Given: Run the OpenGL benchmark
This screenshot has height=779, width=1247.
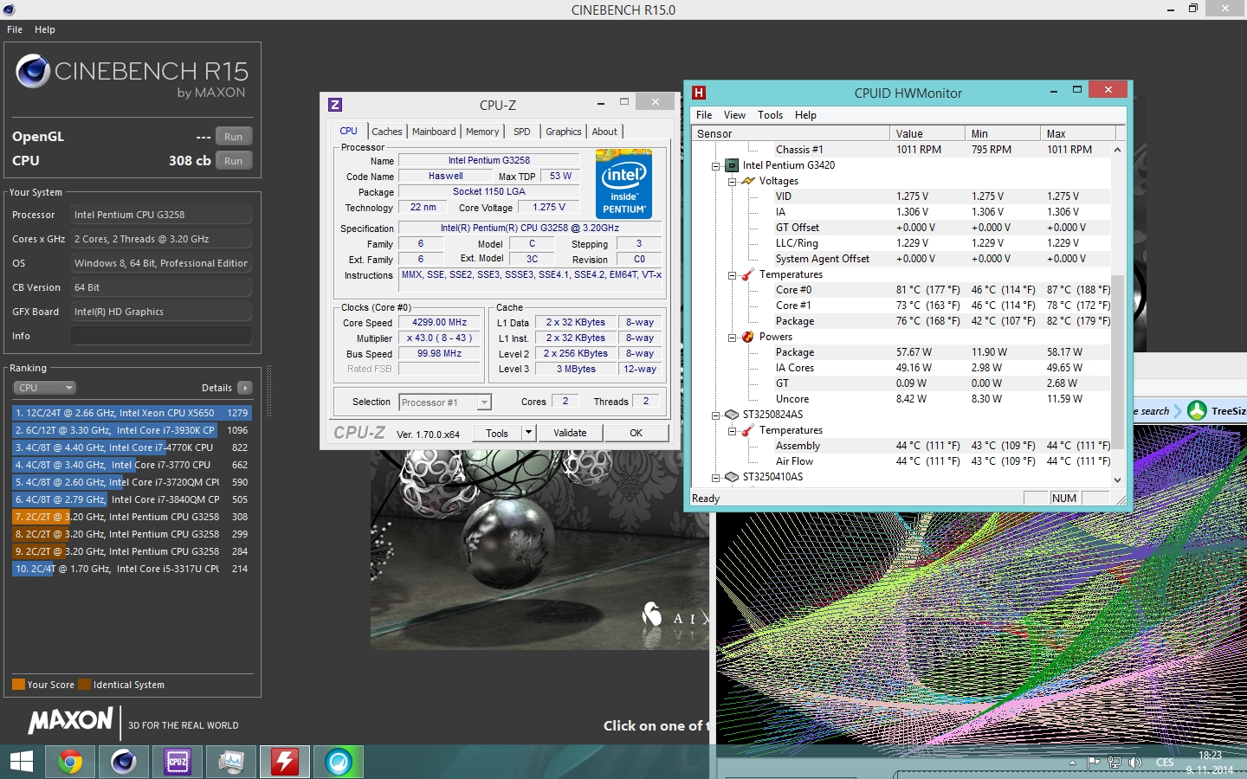Looking at the screenshot, I should click(233, 137).
